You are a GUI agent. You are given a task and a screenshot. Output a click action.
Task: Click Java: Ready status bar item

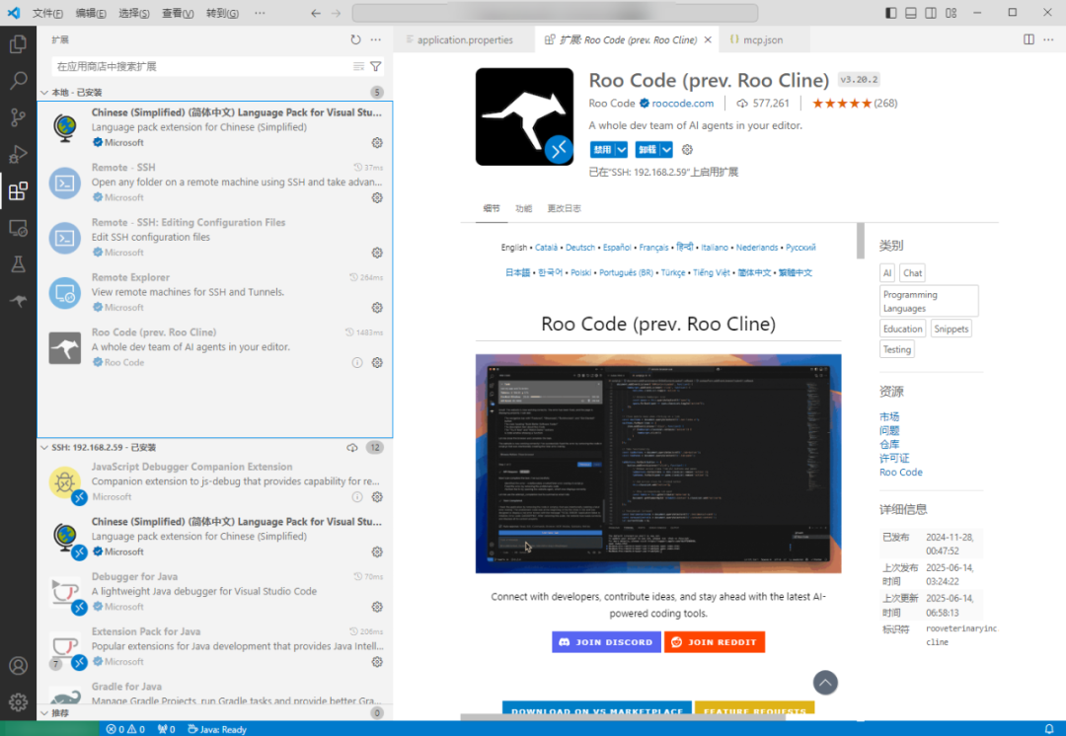(x=217, y=728)
